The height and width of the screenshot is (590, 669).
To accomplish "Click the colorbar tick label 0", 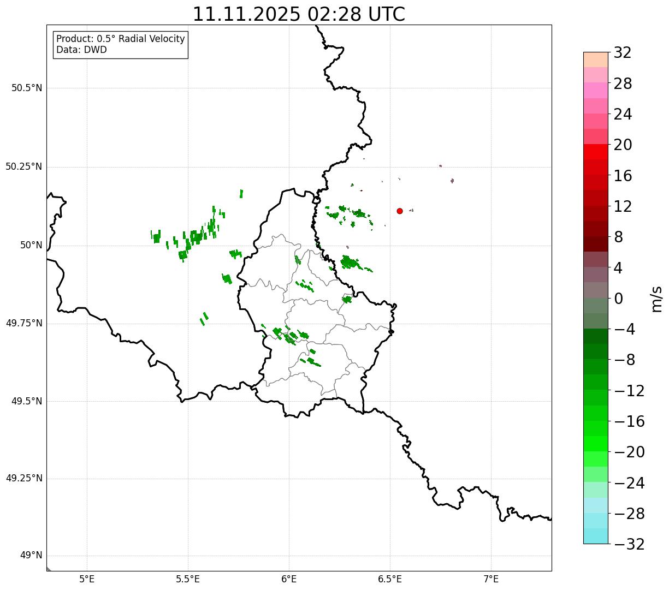I will 618,299.
